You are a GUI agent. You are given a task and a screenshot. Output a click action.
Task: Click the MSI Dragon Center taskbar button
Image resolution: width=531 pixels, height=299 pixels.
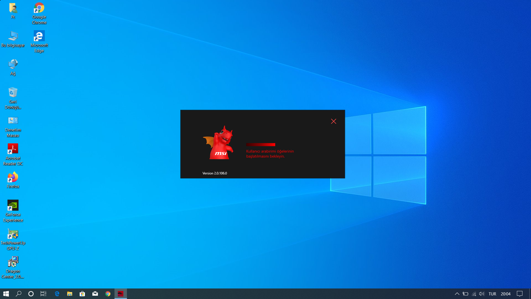tap(121, 294)
